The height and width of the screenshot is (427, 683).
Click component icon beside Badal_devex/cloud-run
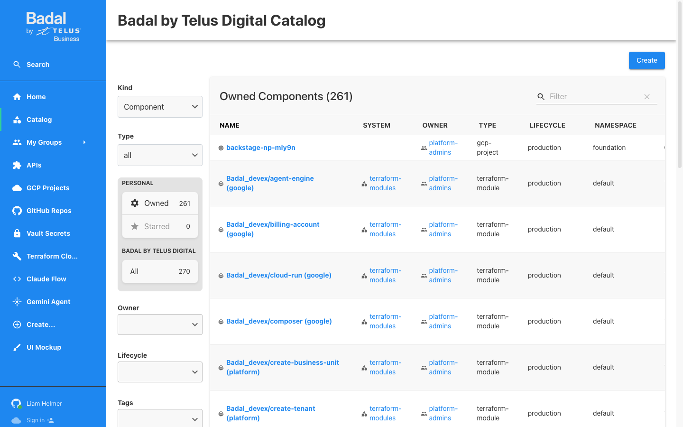[221, 276]
